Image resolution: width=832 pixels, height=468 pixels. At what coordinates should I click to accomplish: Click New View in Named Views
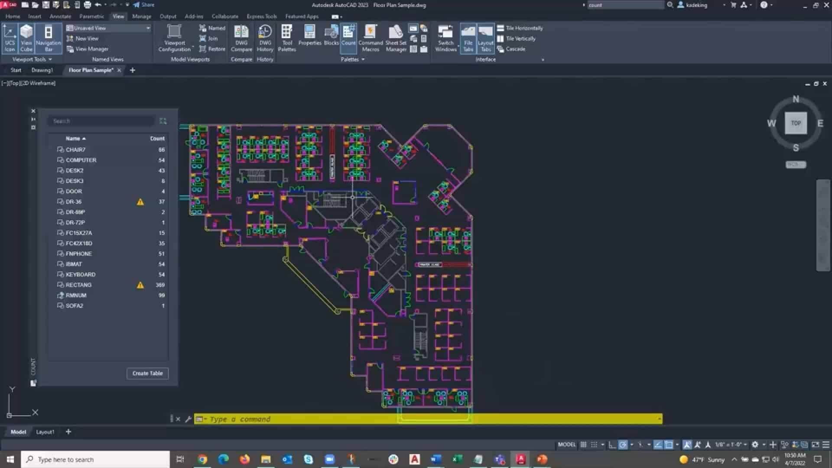[83, 39]
